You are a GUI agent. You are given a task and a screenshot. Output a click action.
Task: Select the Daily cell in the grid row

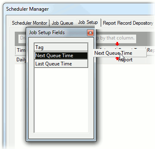(x=21, y=60)
